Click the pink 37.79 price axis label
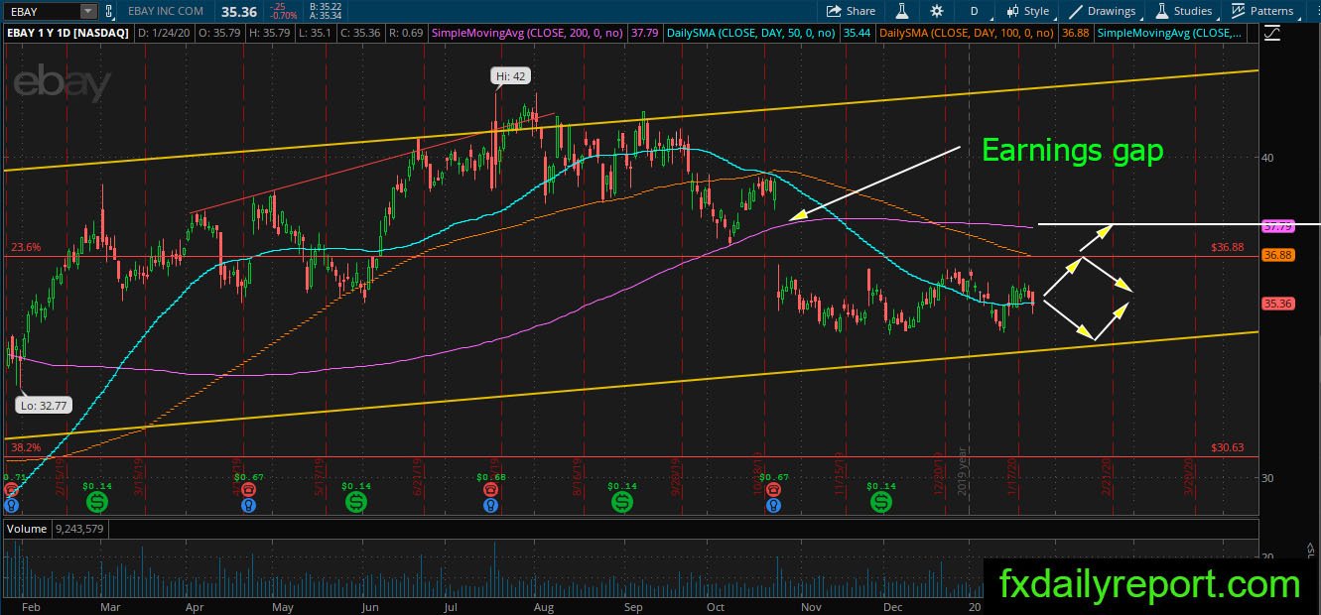This screenshot has width=1321, height=615. [x=1277, y=226]
